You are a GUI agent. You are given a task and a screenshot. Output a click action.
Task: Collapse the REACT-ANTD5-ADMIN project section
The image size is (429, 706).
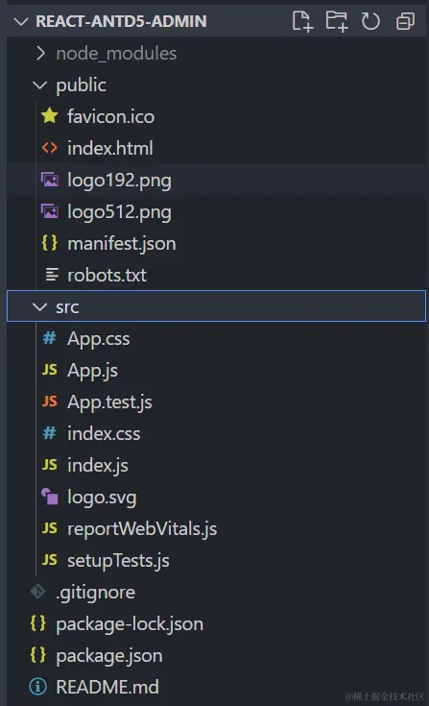21,21
